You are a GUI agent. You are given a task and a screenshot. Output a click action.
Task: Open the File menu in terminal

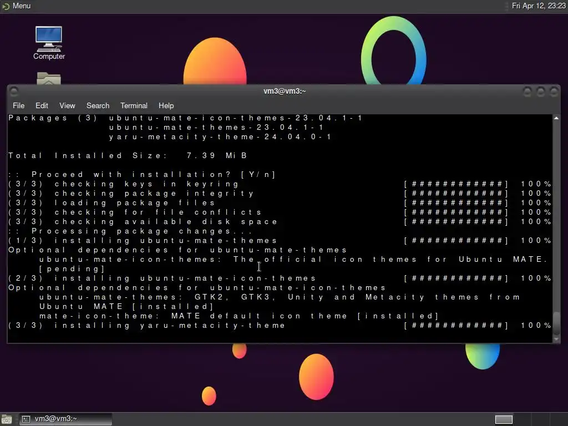tap(18, 105)
